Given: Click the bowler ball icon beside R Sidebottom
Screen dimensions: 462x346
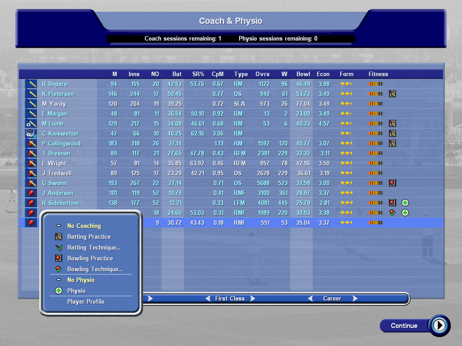Looking at the screenshot, I should point(31,203).
